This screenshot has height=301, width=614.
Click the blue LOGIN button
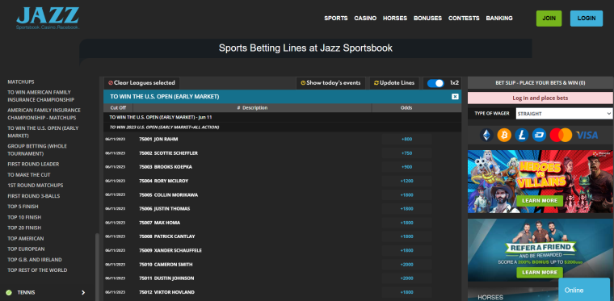pos(587,19)
